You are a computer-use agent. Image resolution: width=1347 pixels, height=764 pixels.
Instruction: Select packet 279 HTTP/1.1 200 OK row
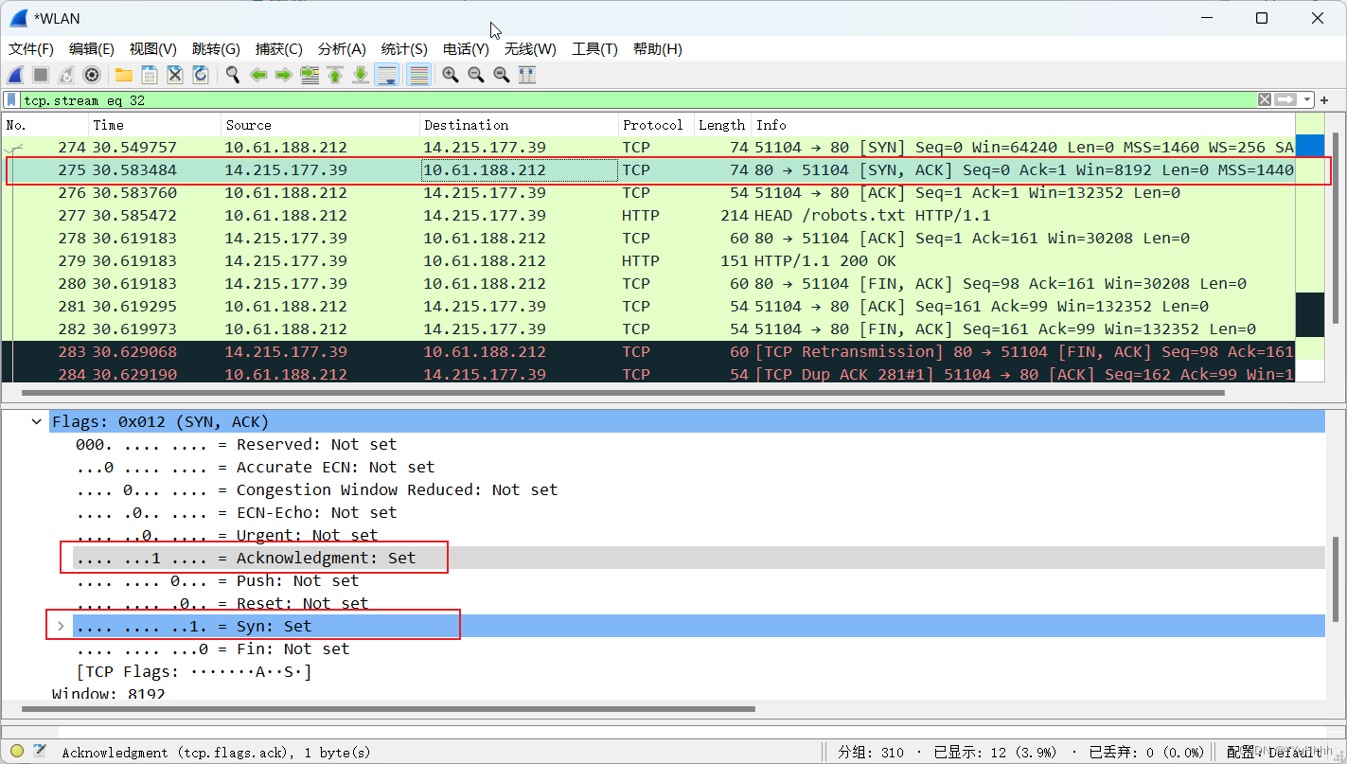coord(648,261)
